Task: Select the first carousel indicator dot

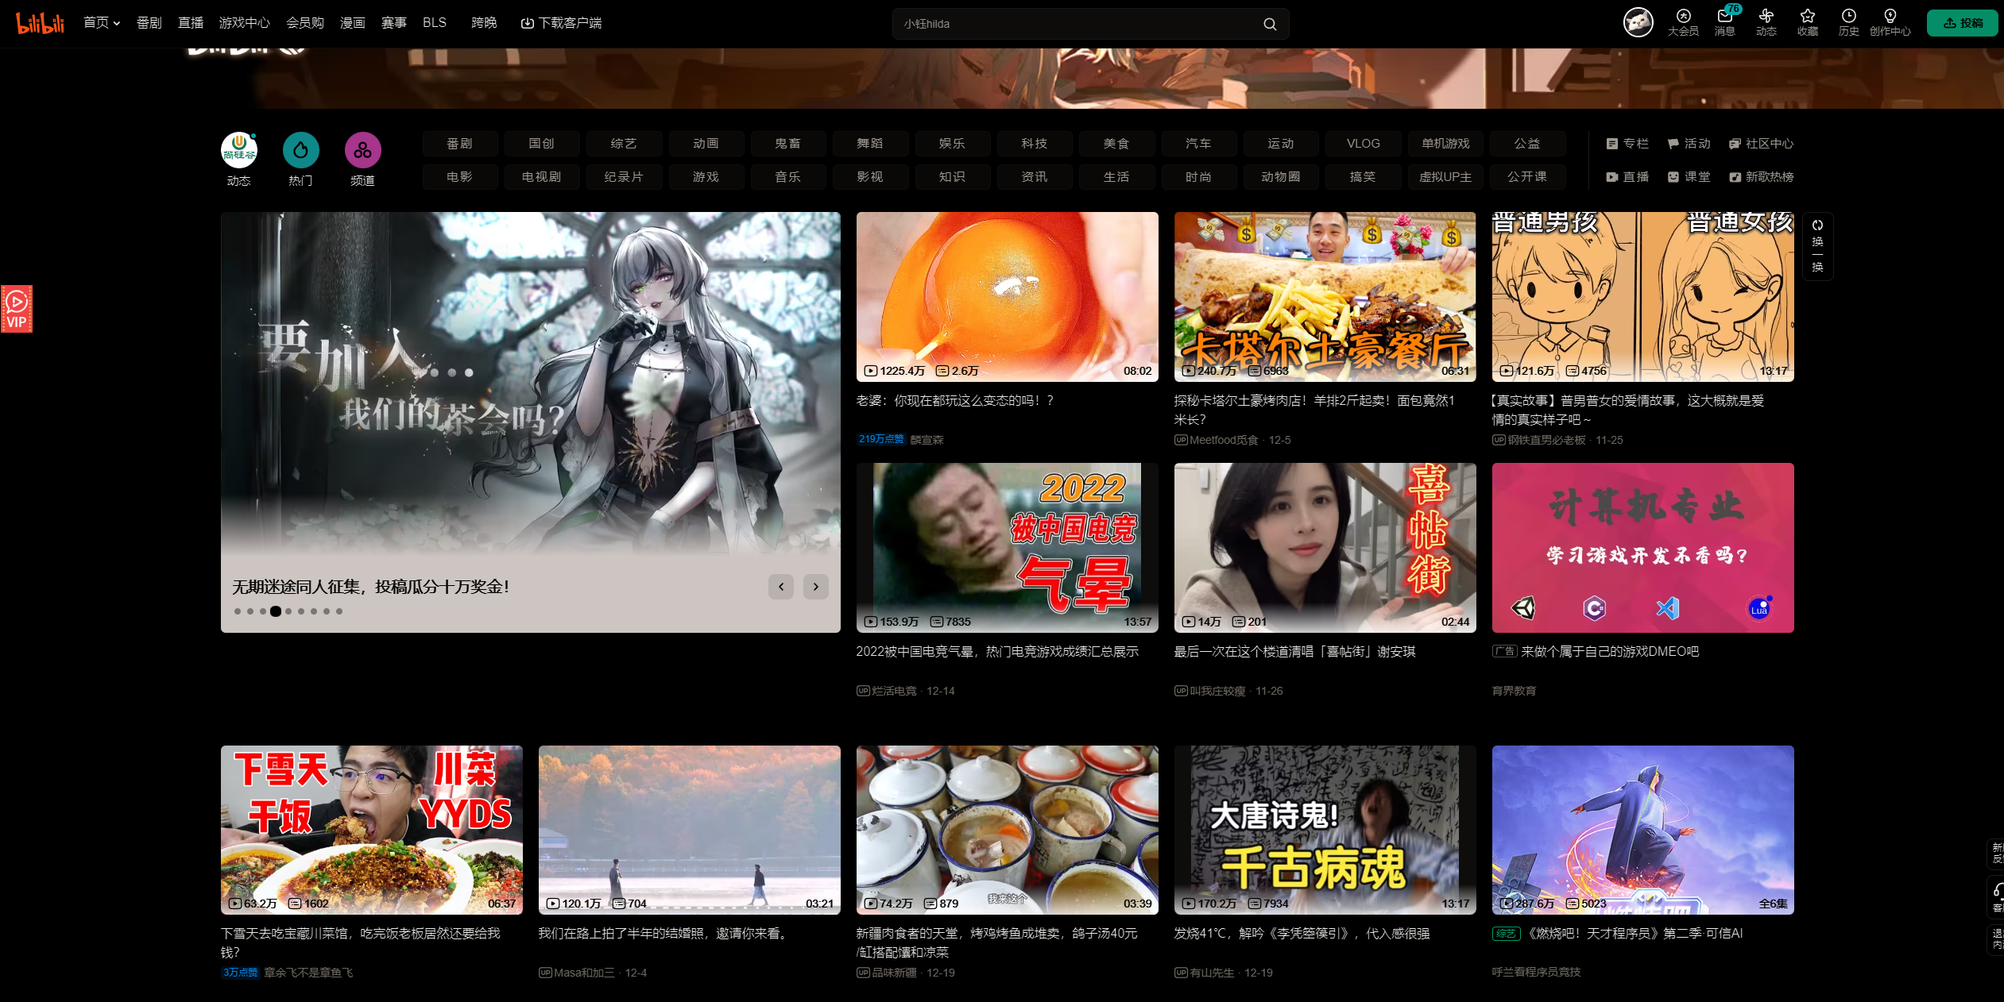Action: point(238,611)
